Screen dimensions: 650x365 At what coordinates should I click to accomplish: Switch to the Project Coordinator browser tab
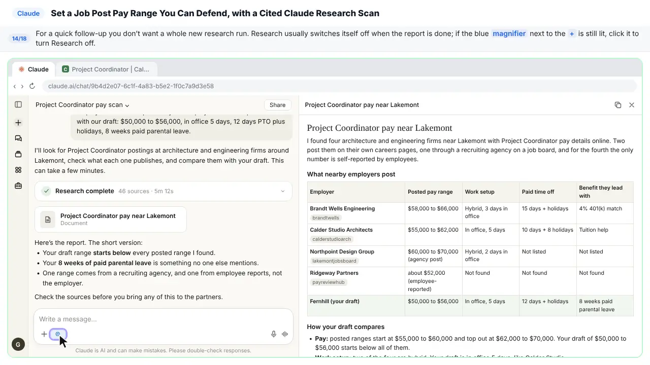point(106,69)
